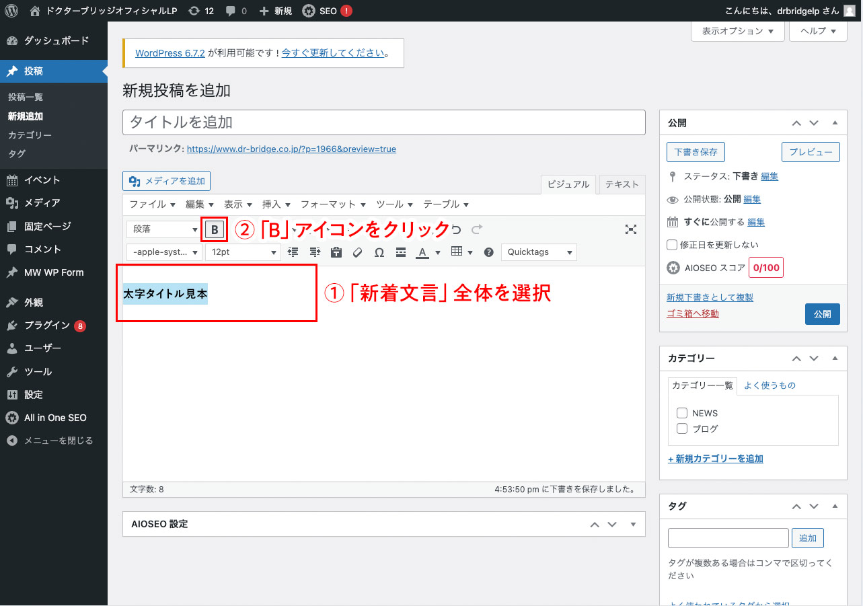Click the paste as text clipboard icon

point(336,252)
